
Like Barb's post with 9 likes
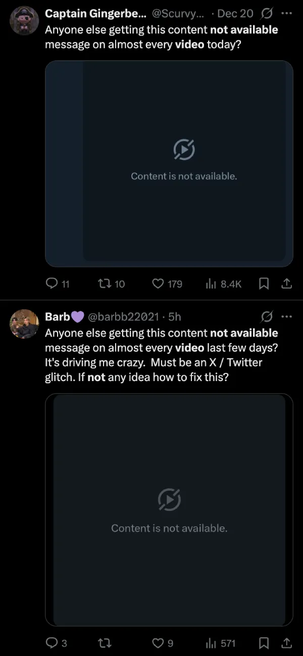point(163,643)
